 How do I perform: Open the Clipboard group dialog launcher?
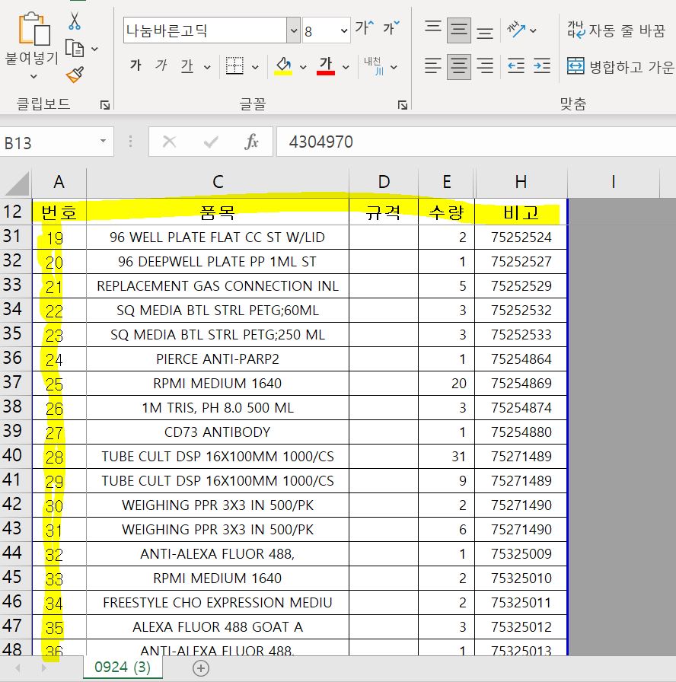click(x=105, y=105)
